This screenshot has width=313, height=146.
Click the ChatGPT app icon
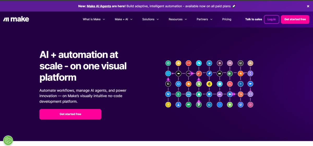point(168,63)
